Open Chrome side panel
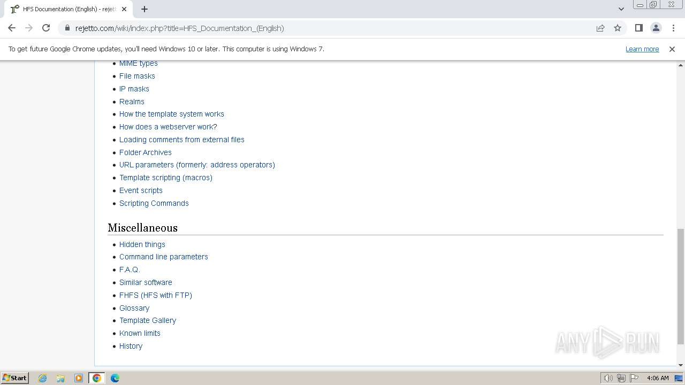685x385 pixels. (x=638, y=28)
